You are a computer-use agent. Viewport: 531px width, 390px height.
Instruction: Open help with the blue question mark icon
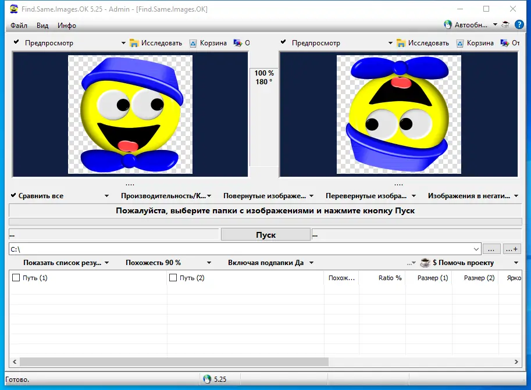click(519, 24)
